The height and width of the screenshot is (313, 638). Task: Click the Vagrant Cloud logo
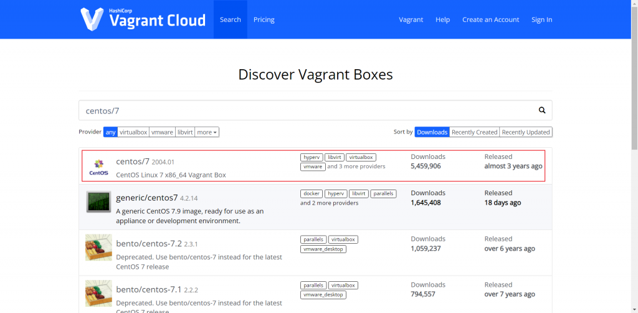[x=143, y=19]
